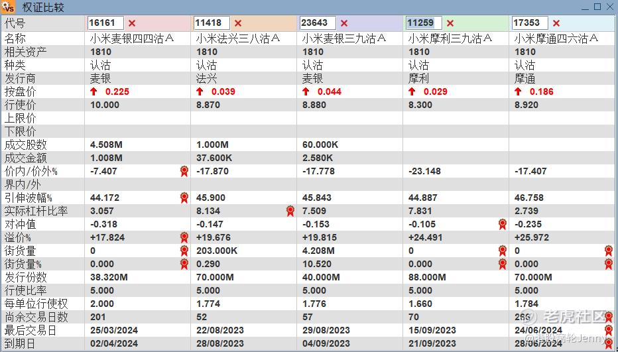618x352 pixels.
Task: Click the 尚余交易日数 row label
Action: [36, 317]
